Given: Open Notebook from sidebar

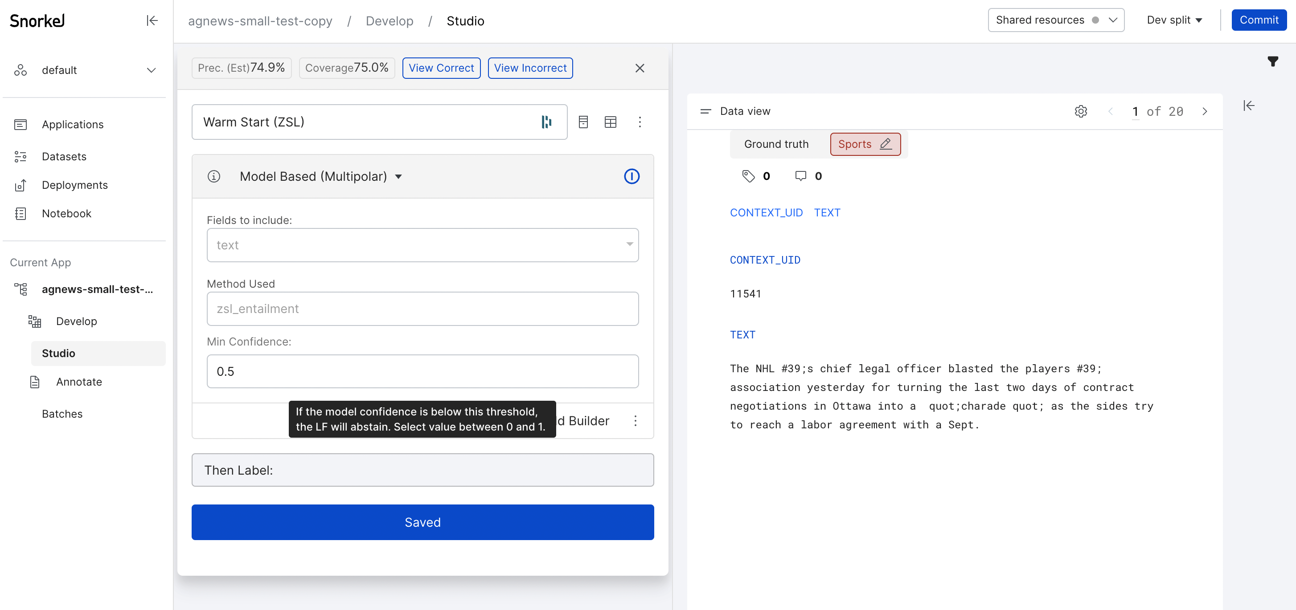Looking at the screenshot, I should (66, 214).
